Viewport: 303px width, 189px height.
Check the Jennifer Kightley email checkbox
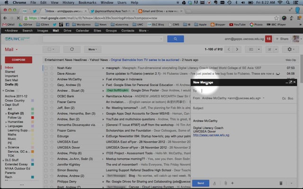coord(46,165)
